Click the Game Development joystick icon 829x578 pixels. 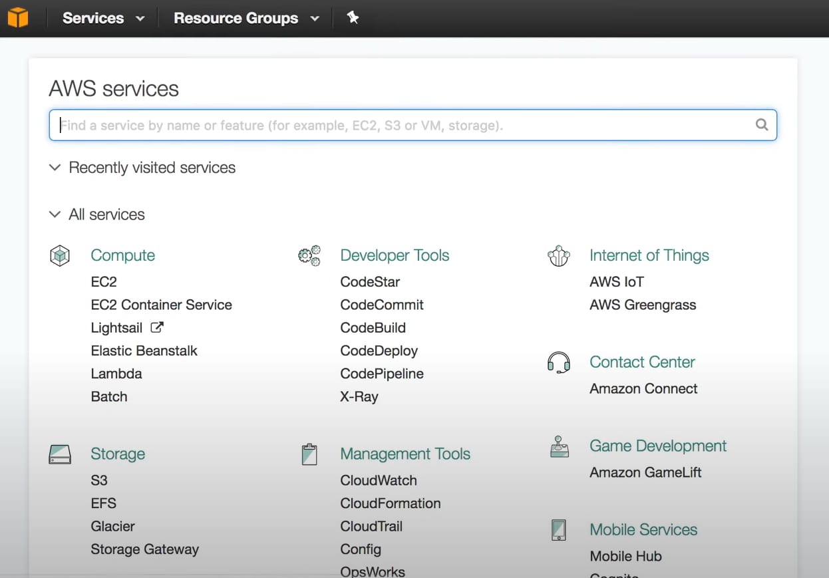560,447
